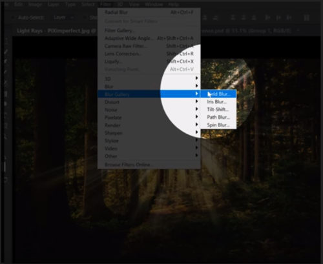Expand the Render filter submenu
Image resolution: width=323 pixels, height=264 pixels.
149,125
